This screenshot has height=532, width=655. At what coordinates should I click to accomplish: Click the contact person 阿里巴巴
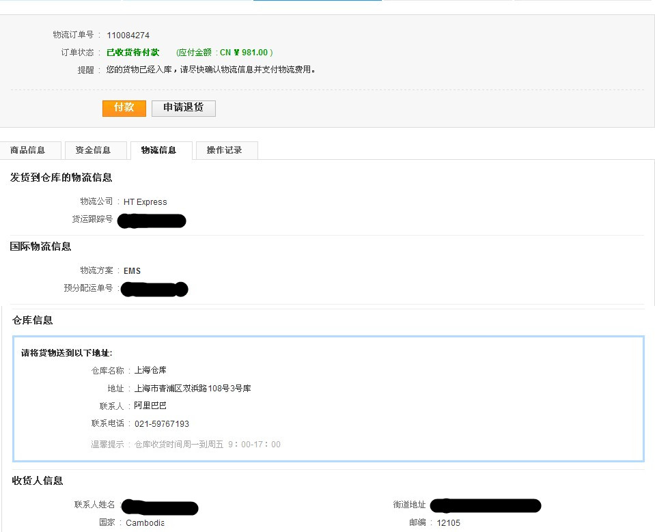pos(152,405)
